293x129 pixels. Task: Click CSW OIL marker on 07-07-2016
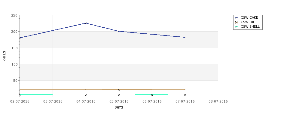click(185, 89)
